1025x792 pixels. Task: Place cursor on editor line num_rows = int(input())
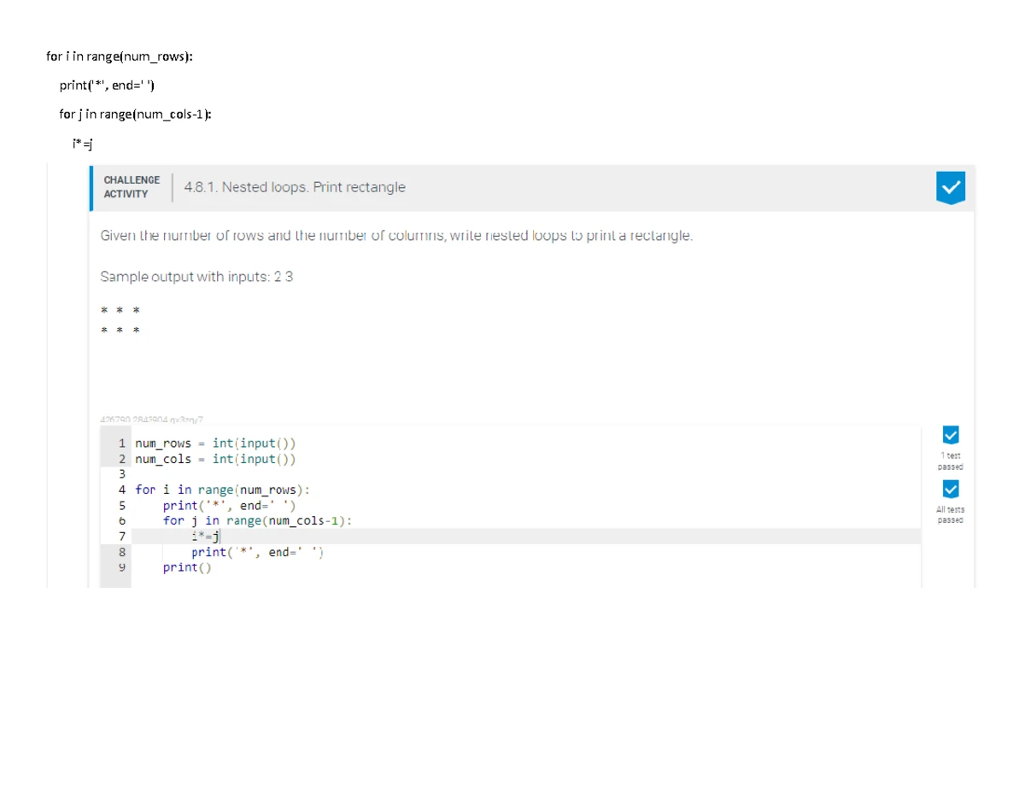coord(215,443)
